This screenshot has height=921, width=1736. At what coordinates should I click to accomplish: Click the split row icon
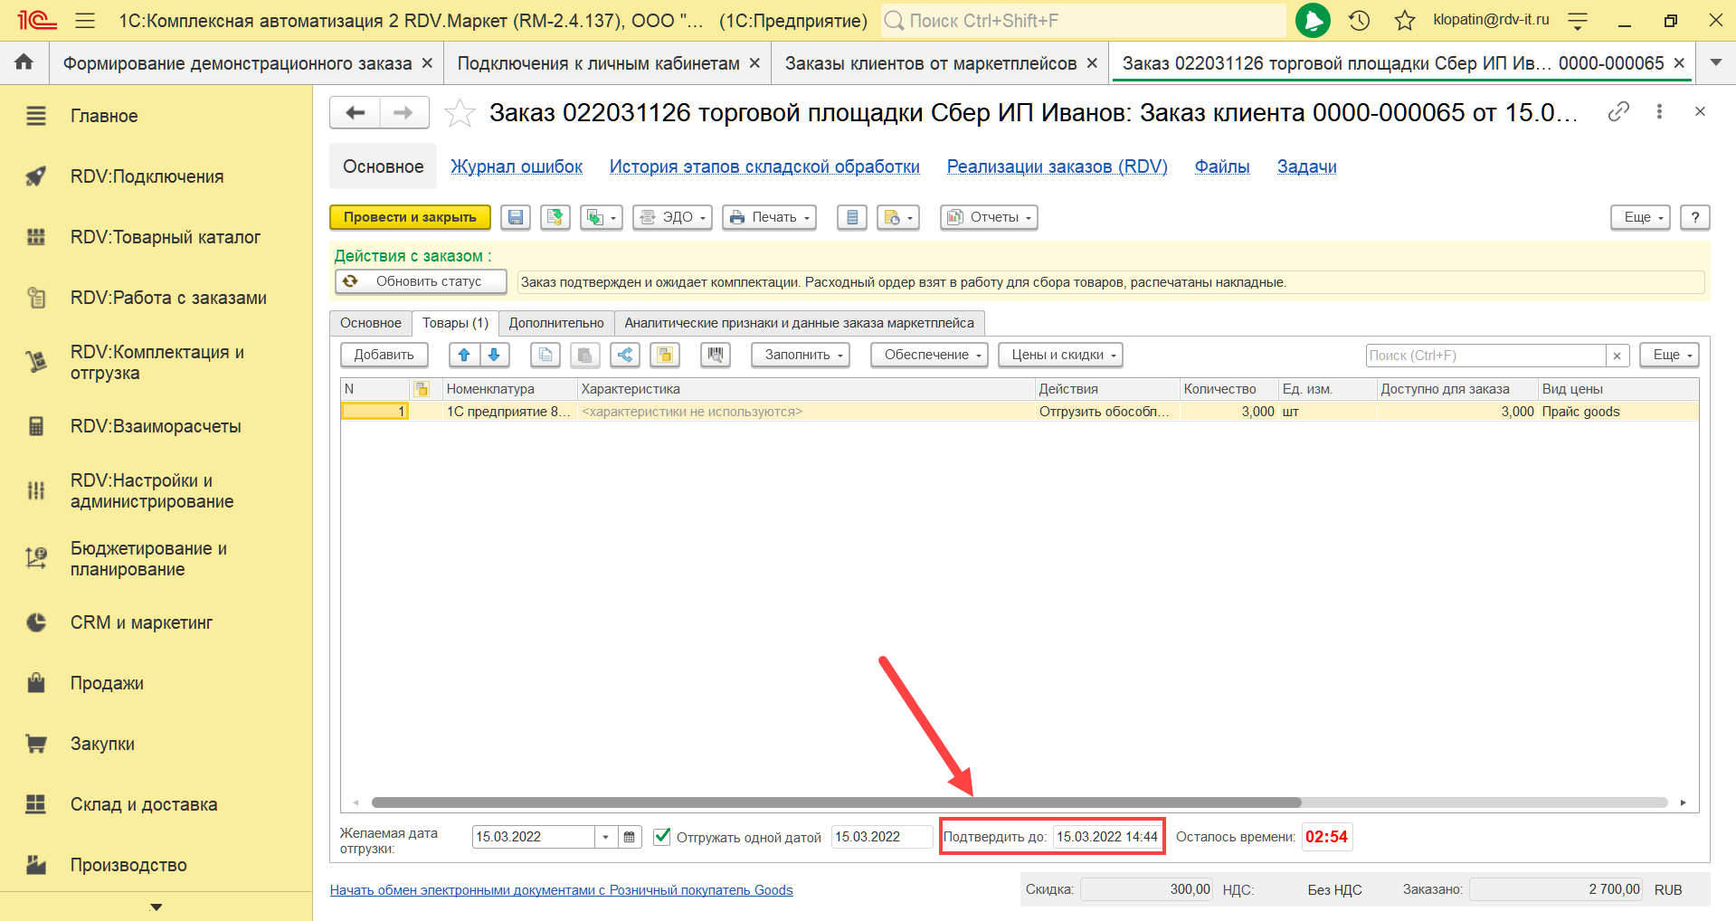click(625, 355)
